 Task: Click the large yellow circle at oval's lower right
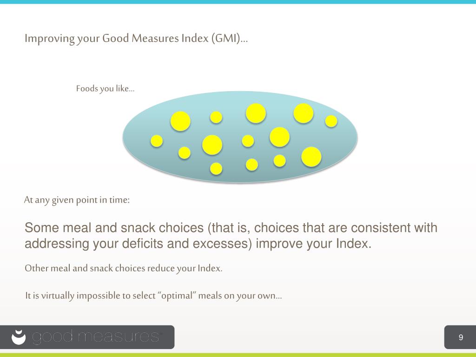(x=311, y=157)
